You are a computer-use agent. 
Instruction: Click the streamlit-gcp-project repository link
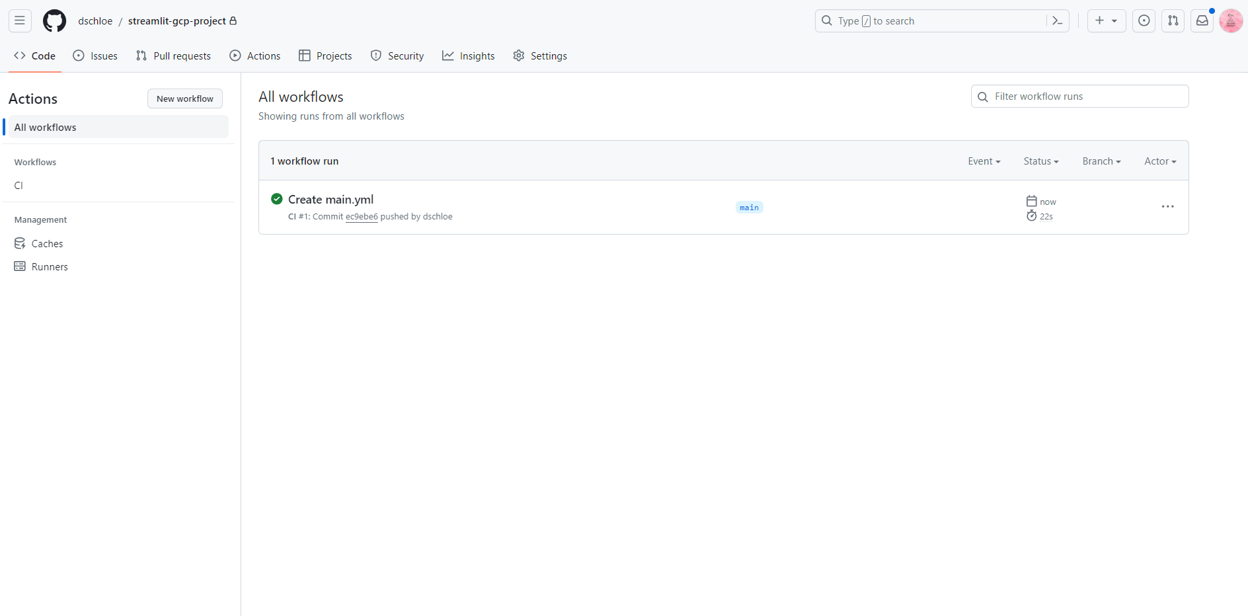[x=177, y=21]
